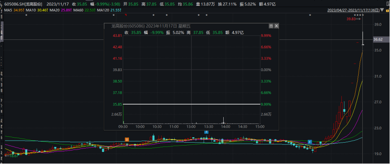Viewport: 390px width, 164px height.
Task: Open the 2023/04/27-2023/11/17 date range link
Action: 354,10
